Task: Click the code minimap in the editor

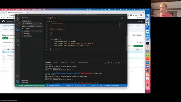Action: point(121,25)
